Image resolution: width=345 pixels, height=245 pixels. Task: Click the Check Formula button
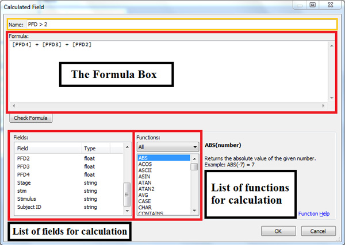point(30,118)
